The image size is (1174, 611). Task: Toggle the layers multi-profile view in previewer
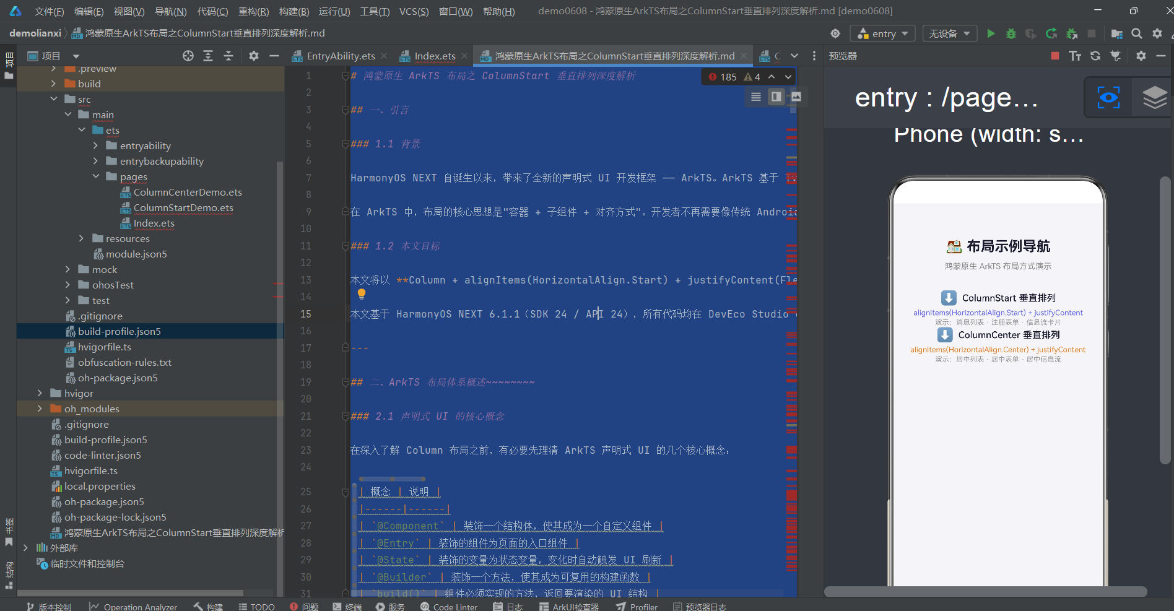(1154, 97)
